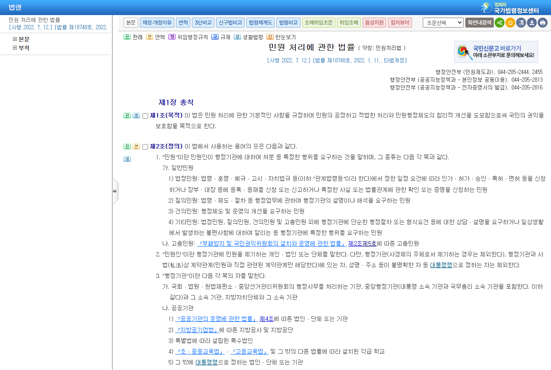
Task: Click the 점자뷰어 button
Action: pyautogui.click(x=400, y=22)
